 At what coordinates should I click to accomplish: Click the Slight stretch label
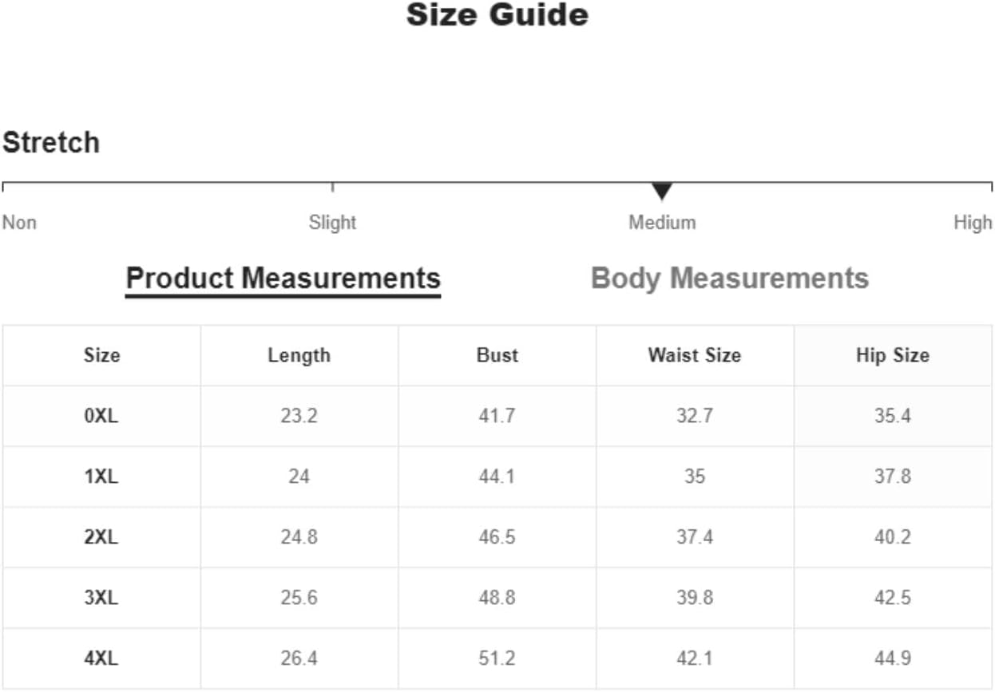point(332,222)
